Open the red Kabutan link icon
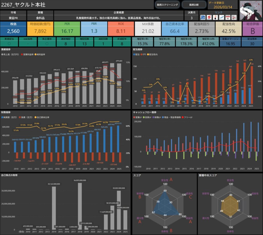Image resolution: width=263 pixels, height=235 pixels. [x=209, y=17]
